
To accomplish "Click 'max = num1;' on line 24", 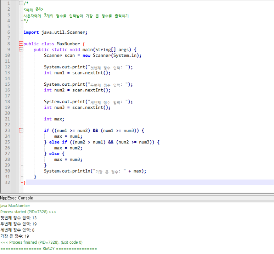I will pyautogui.click(x=68, y=136).
